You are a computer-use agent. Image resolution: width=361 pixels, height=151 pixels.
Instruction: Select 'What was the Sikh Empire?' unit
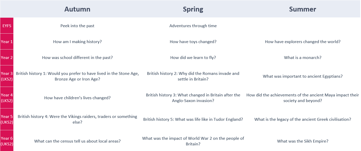click(303, 141)
